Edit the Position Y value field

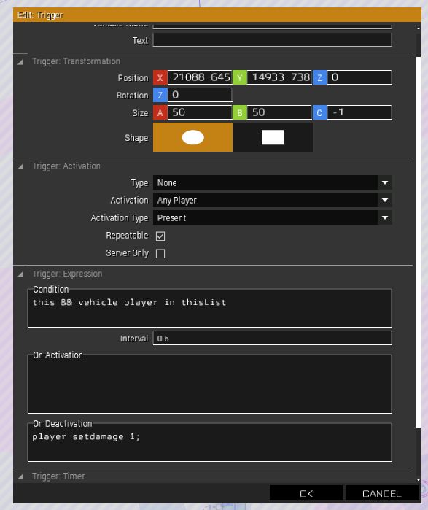(279, 77)
